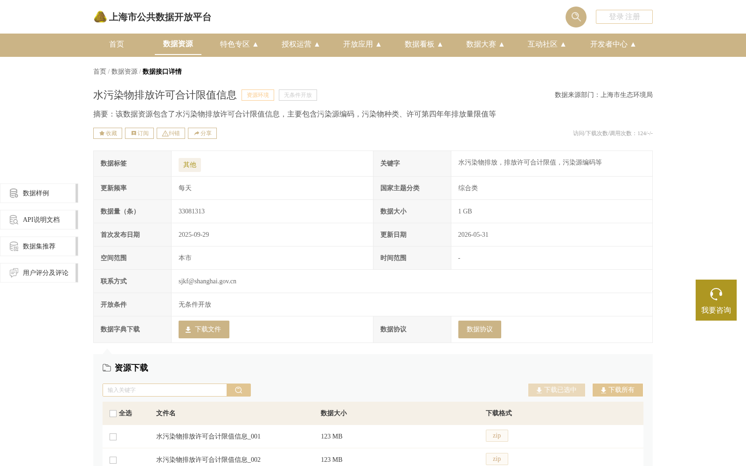Click contact email sjkf@shanghai.gov.cn
746x466 pixels.
click(x=207, y=281)
